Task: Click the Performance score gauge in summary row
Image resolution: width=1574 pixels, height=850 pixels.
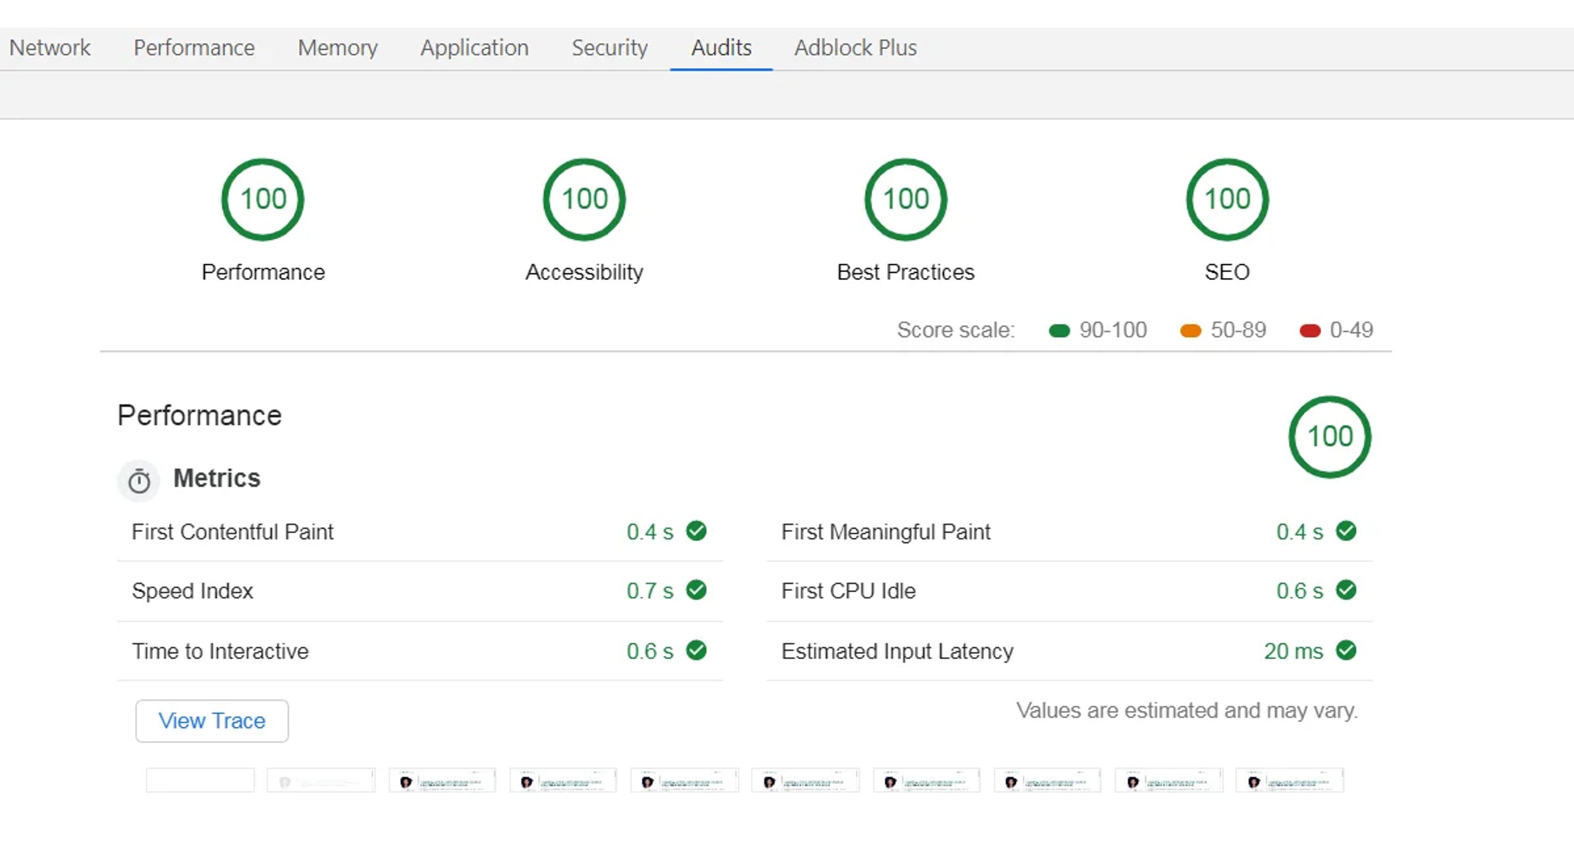Action: click(263, 199)
